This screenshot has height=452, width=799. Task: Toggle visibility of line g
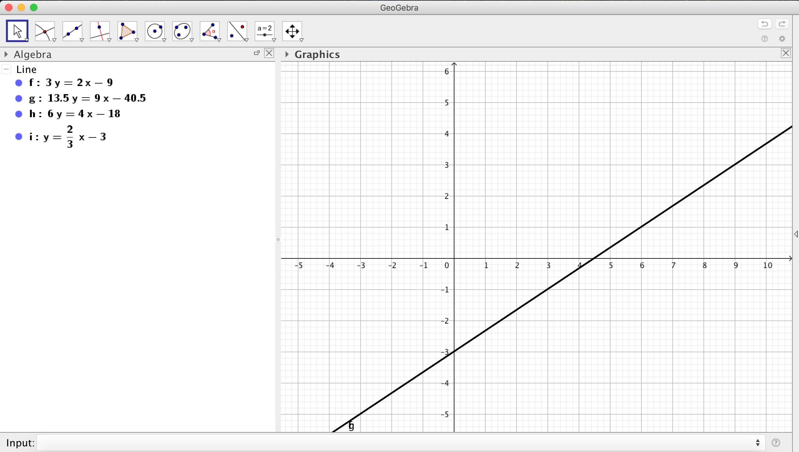tap(19, 99)
